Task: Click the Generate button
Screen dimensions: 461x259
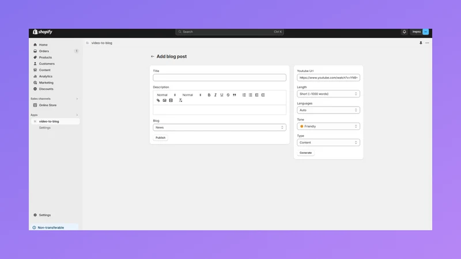Action: 305,153
